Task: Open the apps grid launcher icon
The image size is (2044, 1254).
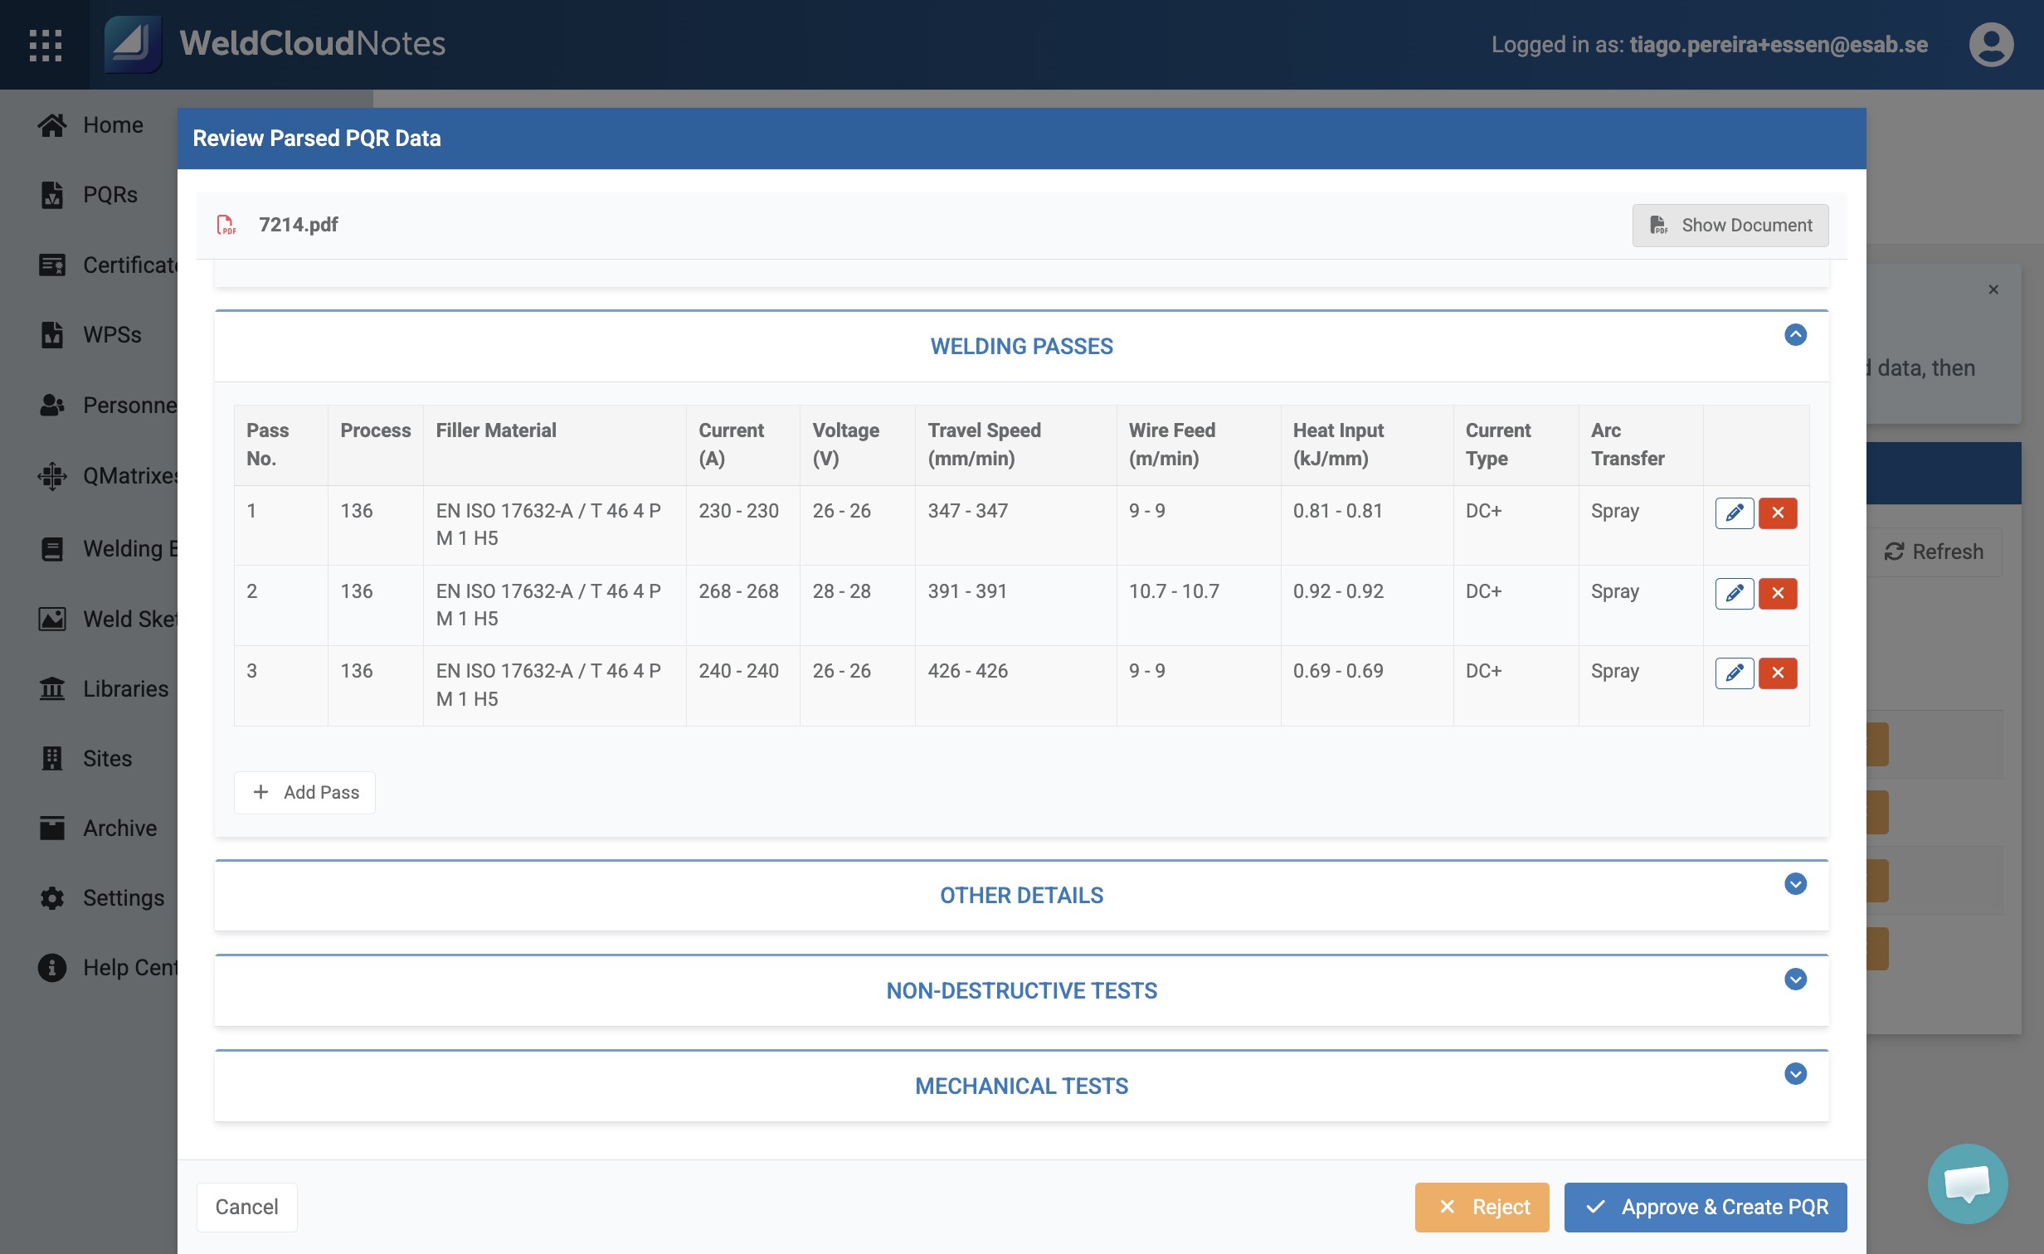Action: (45, 45)
